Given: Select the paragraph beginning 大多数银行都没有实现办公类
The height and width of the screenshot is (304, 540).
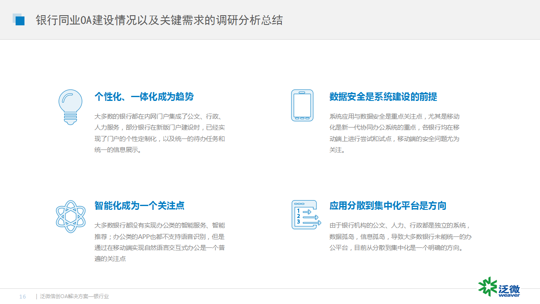Looking at the screenshot, I should point(159,242).
